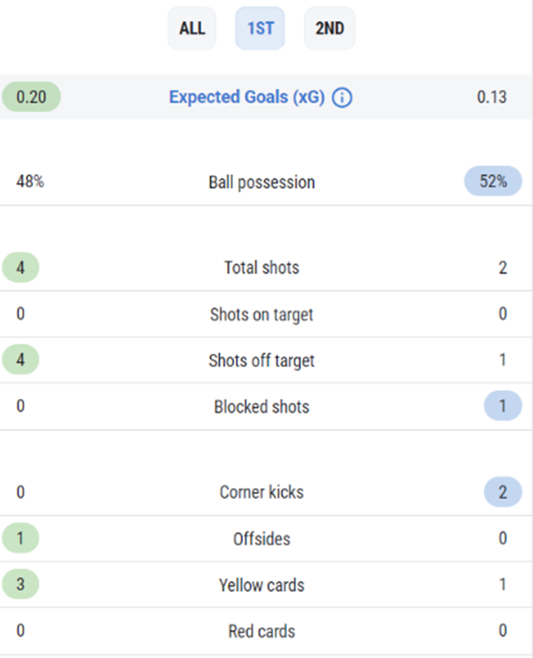
Task: Click the Total shots 4 badge
Action: 20,267
